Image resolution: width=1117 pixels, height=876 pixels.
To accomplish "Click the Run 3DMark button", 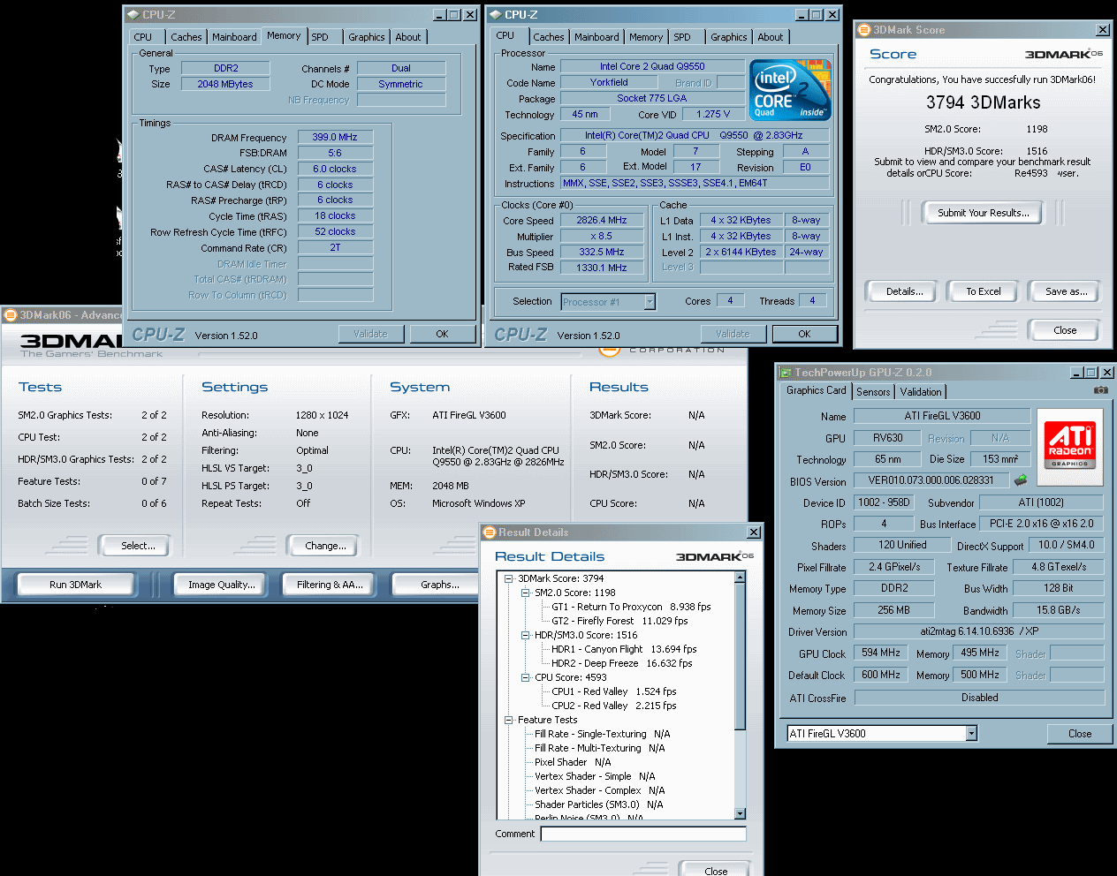I will (76, 585).
